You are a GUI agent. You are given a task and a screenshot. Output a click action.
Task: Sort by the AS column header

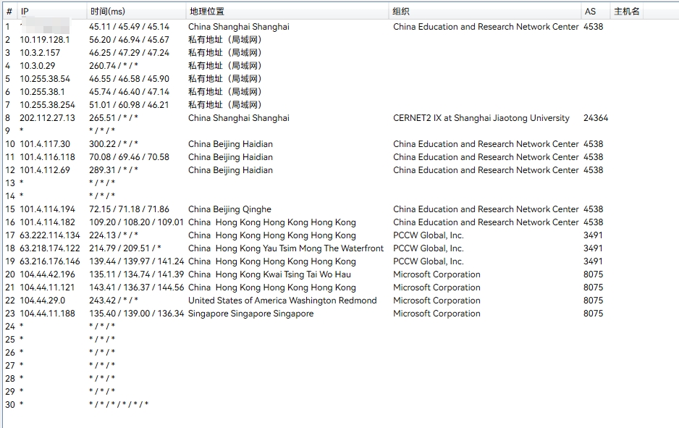pos(590,12)
